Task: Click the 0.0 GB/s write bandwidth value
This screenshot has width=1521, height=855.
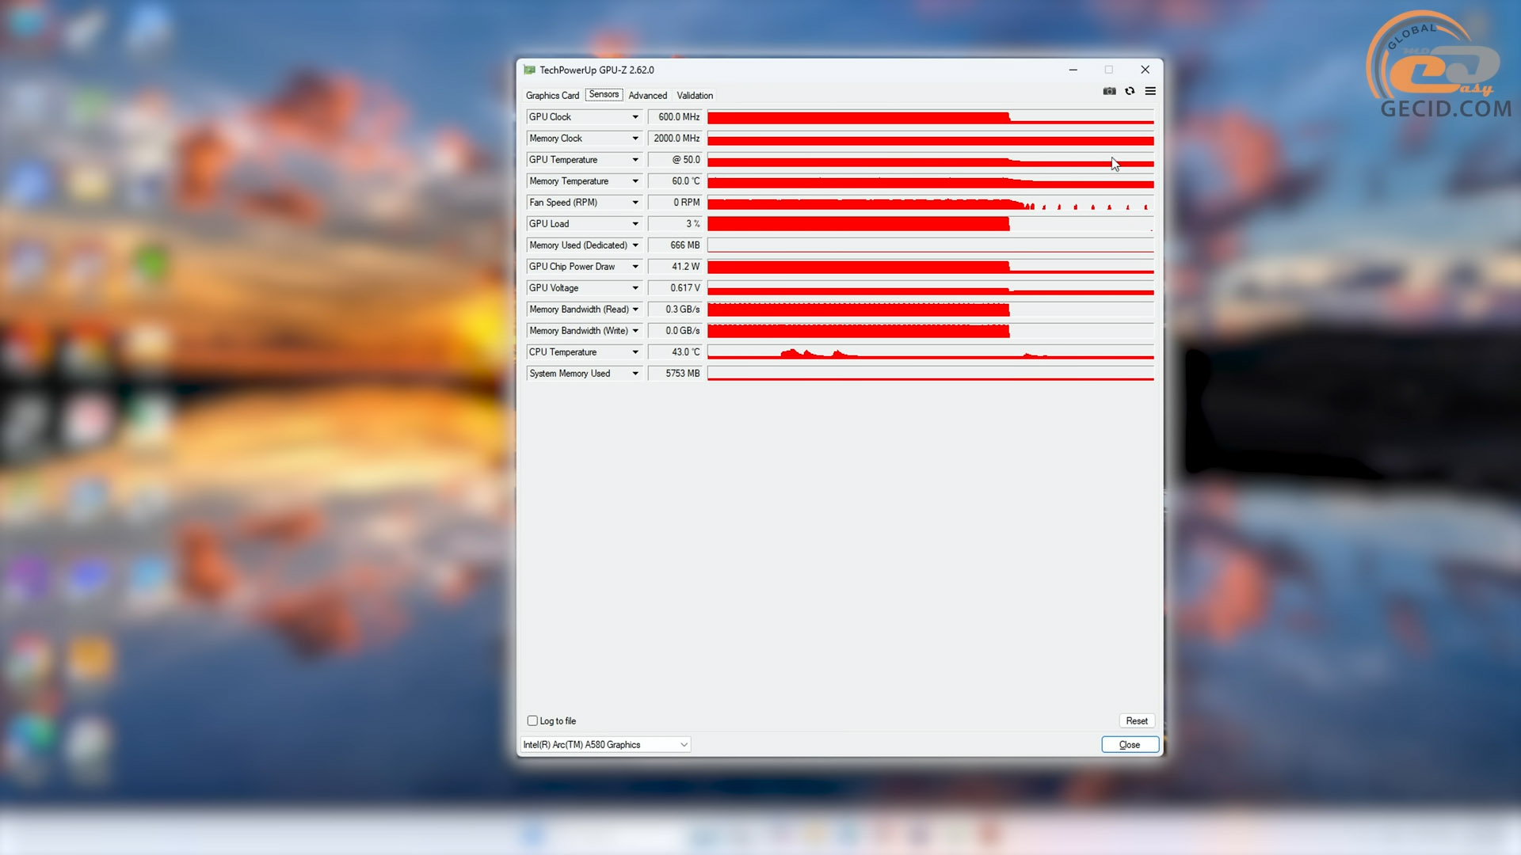Action: pyautogui.click(x=675, y=330)
